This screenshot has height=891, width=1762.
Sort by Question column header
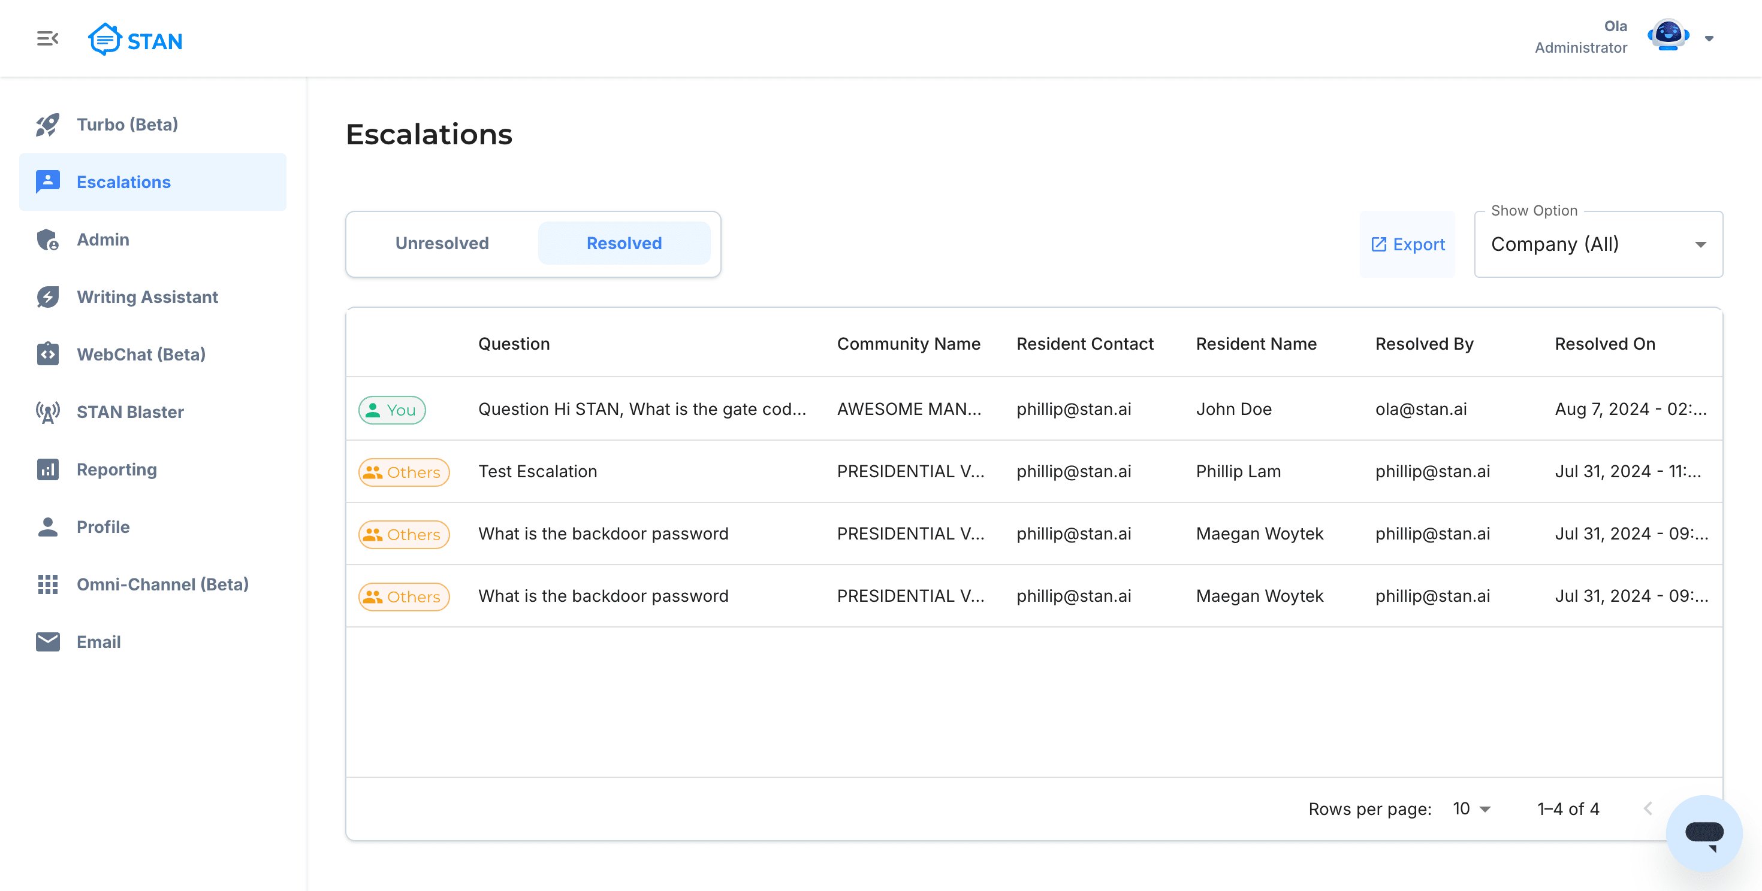pos(514,344)
